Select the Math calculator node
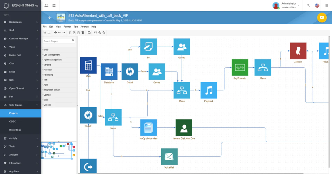Image resolution: width=332 pixels, height=174 pixels. 88,65
